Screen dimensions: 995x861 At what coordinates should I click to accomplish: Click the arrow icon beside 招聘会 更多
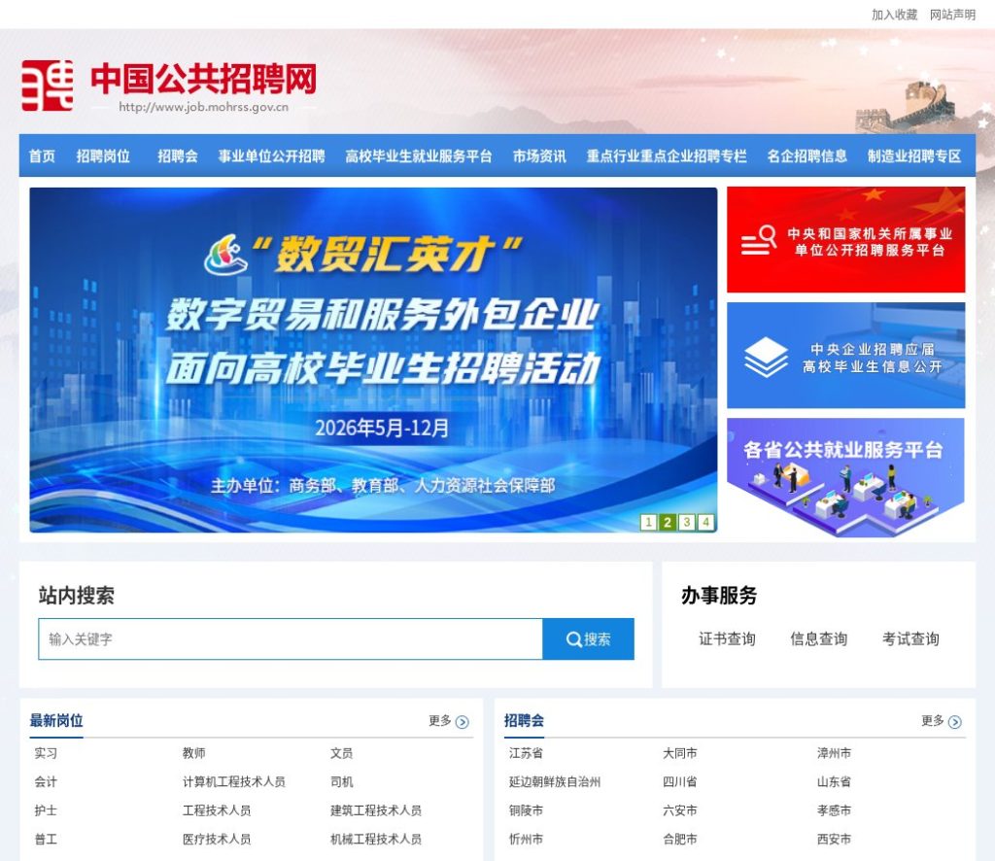[x=954, y=722]
